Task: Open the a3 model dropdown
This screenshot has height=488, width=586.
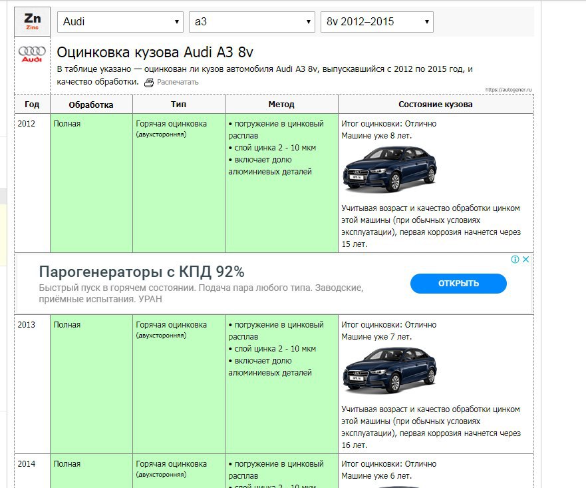Action: point(252,22)
